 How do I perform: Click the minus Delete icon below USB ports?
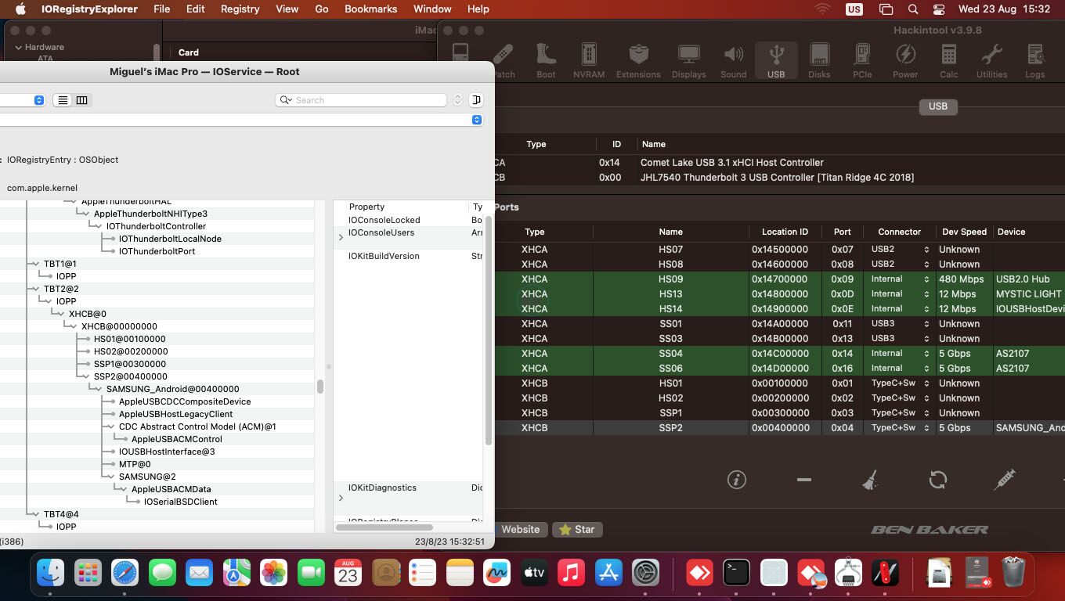pos(803,480)
